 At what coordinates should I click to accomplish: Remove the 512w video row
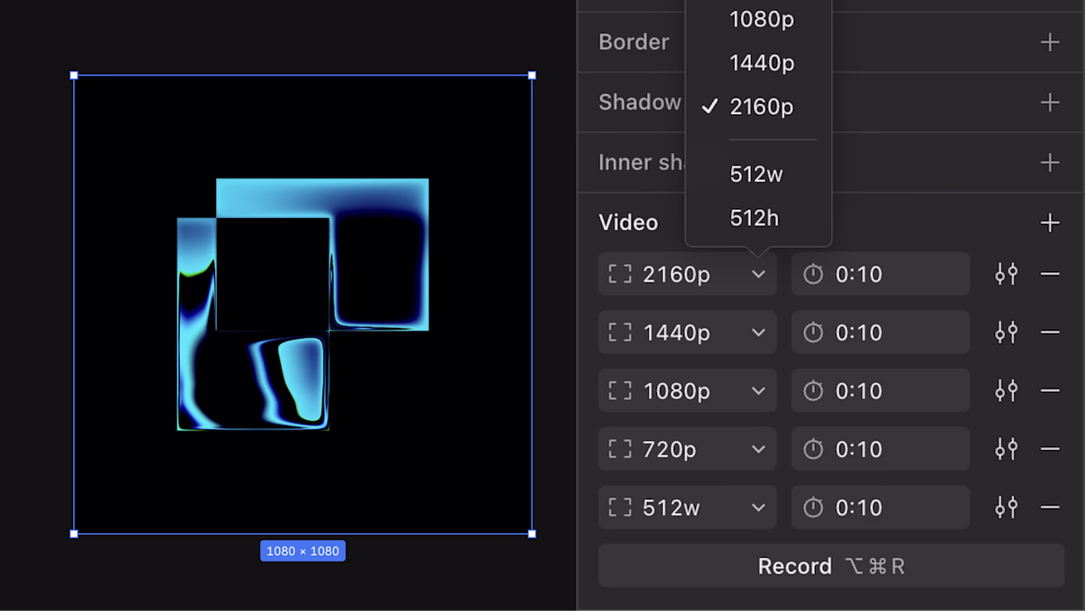pyautogui.click(x=1049, y=507)
